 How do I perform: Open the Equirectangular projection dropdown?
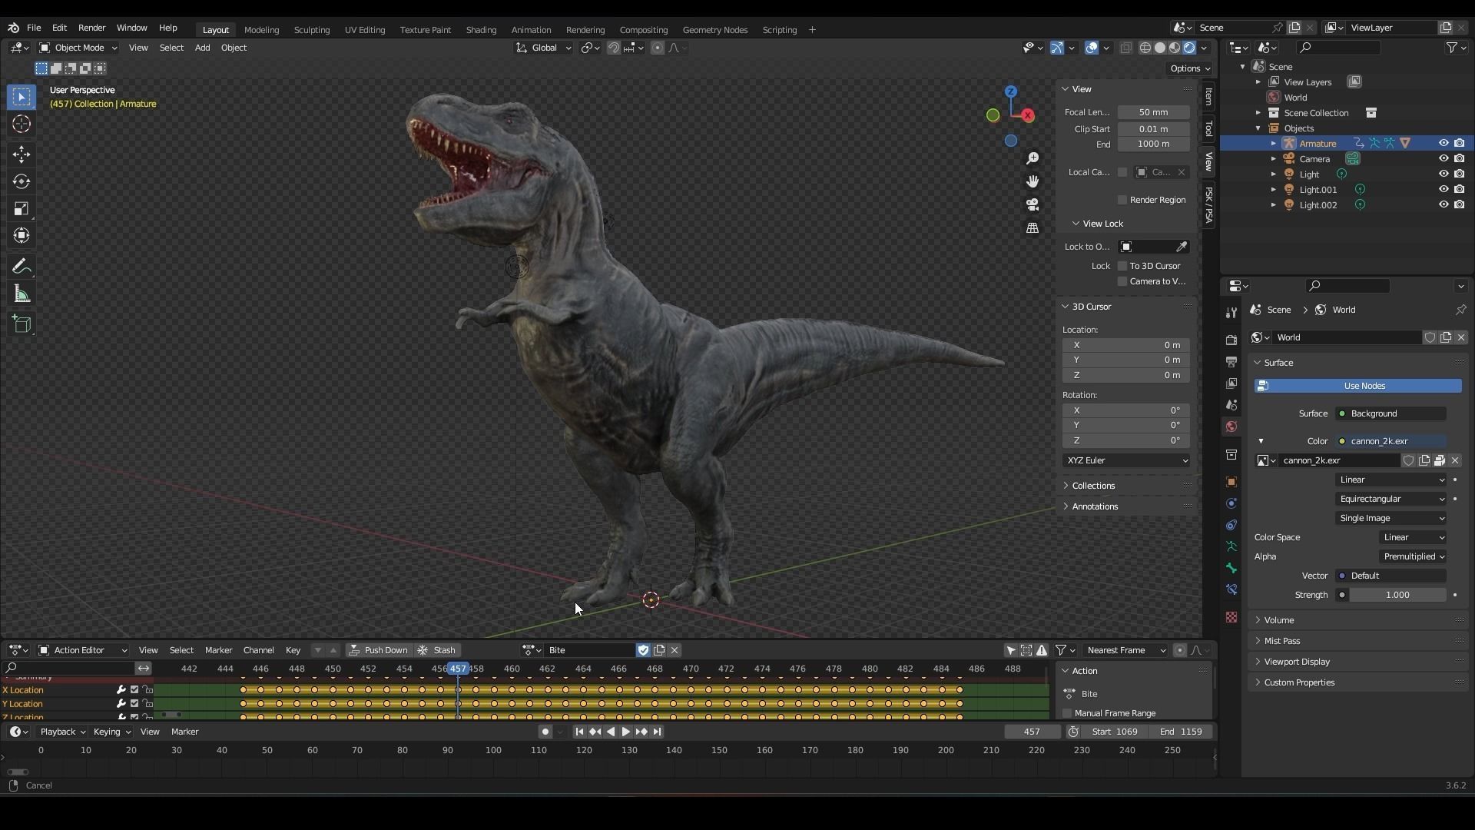click(1391, 499)
